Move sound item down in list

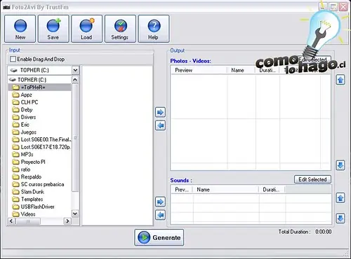tap(340, 218)
